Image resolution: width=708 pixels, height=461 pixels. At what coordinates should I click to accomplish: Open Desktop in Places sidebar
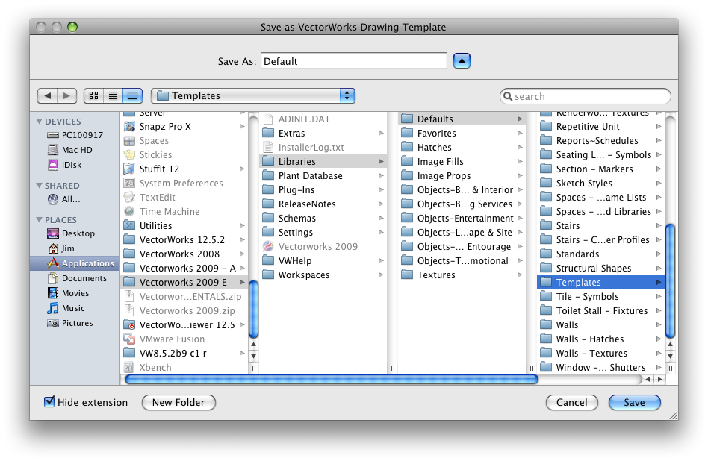(x=78, y=233)
